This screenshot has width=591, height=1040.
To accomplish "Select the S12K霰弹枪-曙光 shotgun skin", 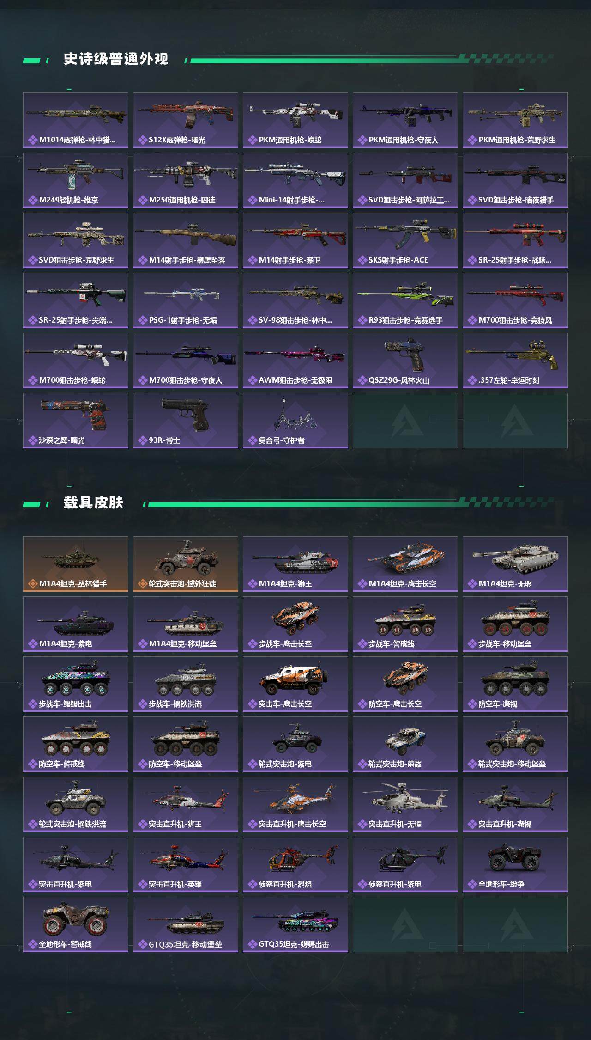I will [x=186, y=120].
